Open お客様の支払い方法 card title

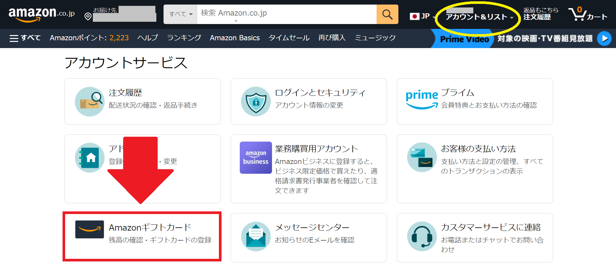(479, 149)
